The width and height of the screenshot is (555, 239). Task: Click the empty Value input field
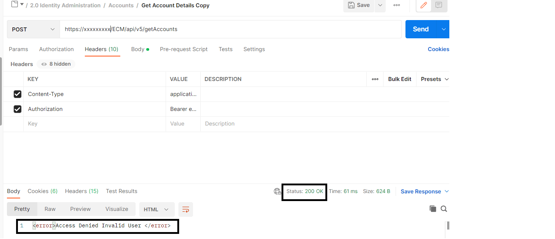coord(183,124)
